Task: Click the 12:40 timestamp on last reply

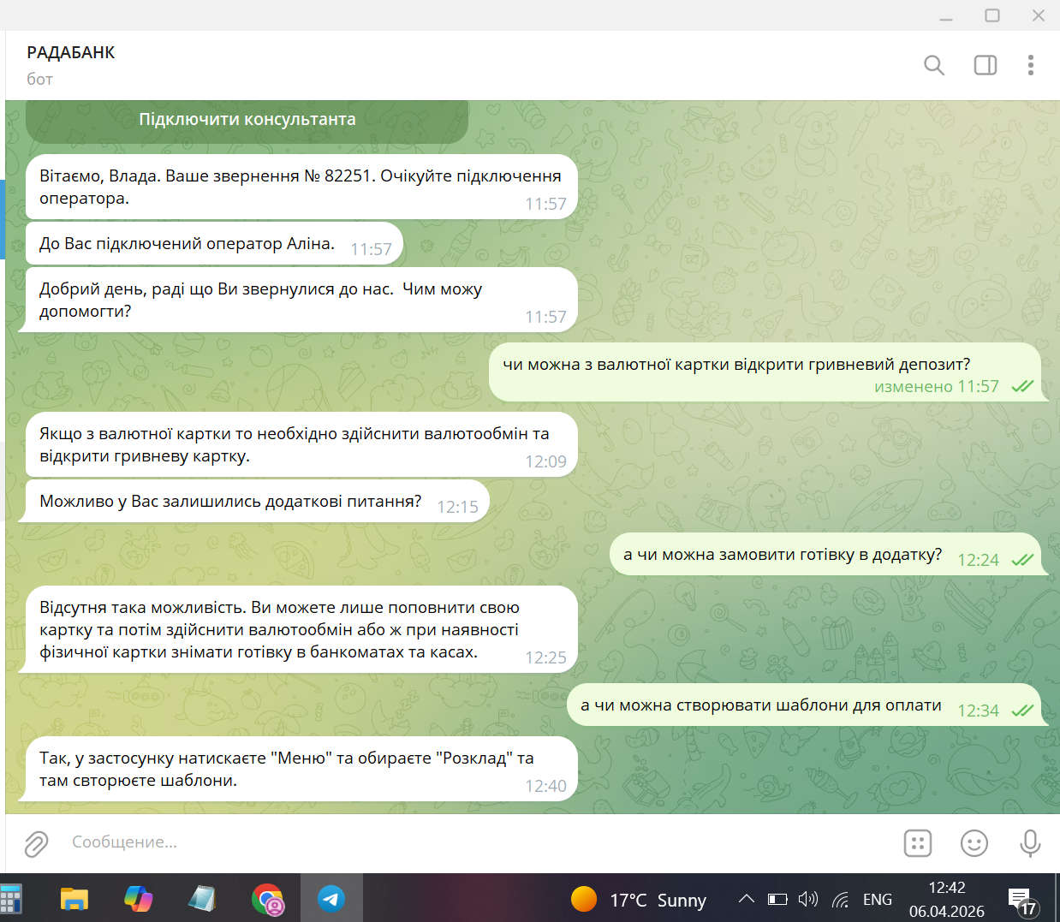Action: [x=545, y=786]
